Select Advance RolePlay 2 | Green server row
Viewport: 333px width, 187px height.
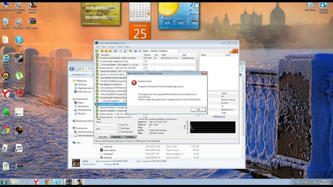coord(111,111)
